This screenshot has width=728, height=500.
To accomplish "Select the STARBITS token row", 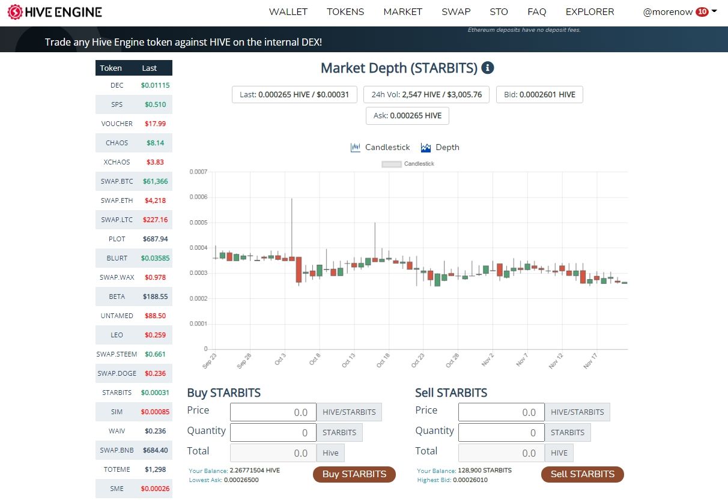I will click(x=134, y=393).
